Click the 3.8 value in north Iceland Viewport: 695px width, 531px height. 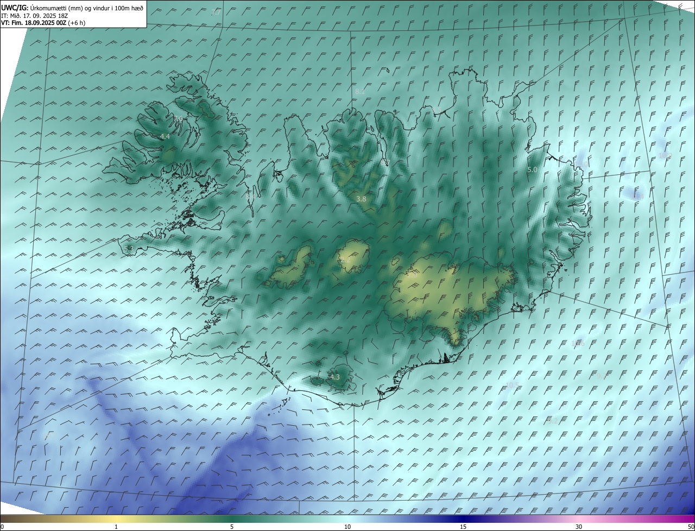[361, 199]
